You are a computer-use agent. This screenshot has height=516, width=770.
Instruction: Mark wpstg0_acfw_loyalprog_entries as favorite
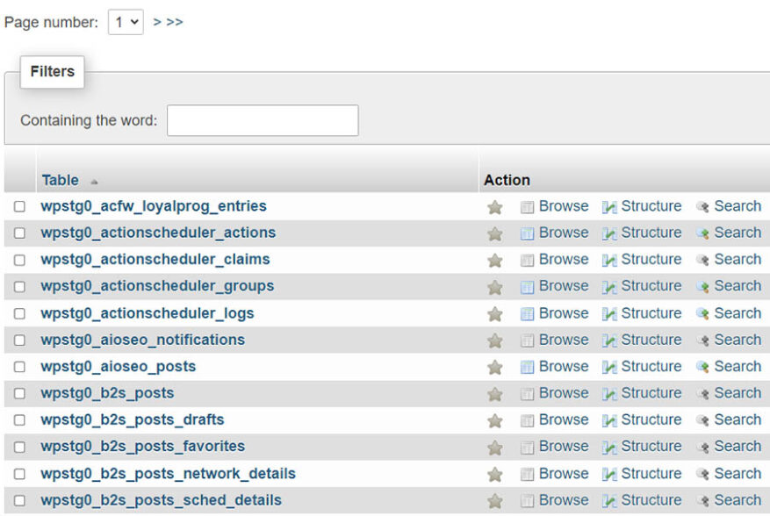494,205
